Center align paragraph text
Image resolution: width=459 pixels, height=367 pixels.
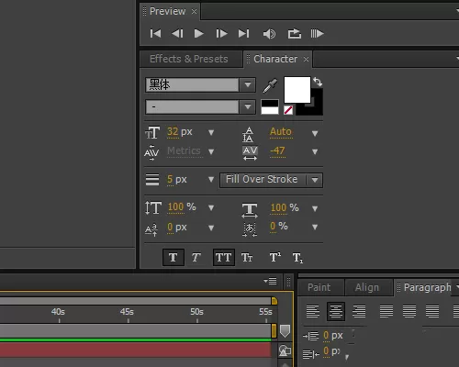pos(336,311)
